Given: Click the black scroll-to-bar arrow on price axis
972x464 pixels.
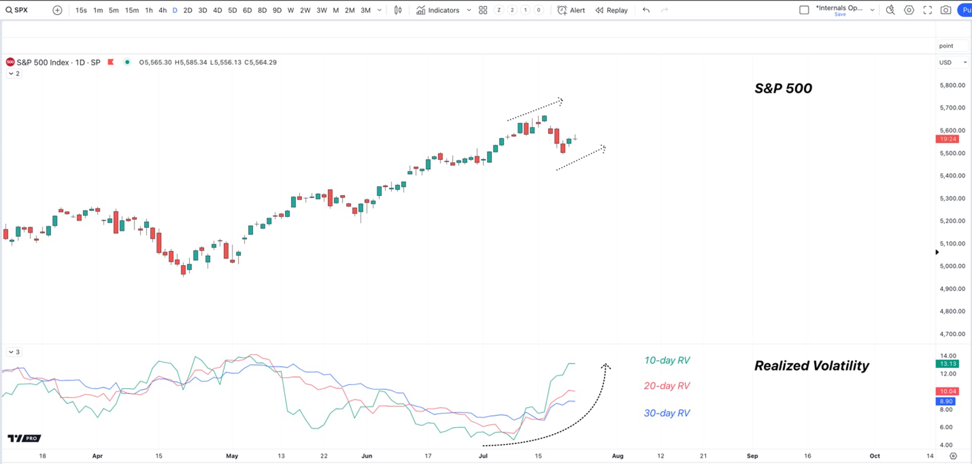Looking at the screenshot, I should click(x=937, y=252).
